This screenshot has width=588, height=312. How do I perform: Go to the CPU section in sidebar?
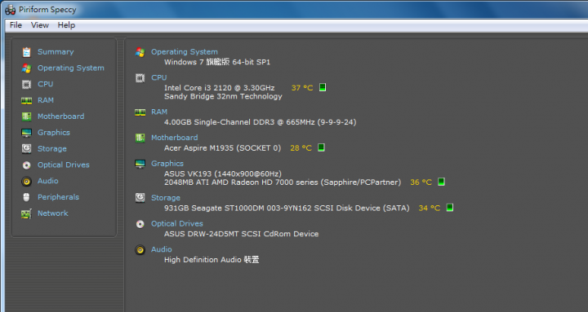[x=46, y=84]
